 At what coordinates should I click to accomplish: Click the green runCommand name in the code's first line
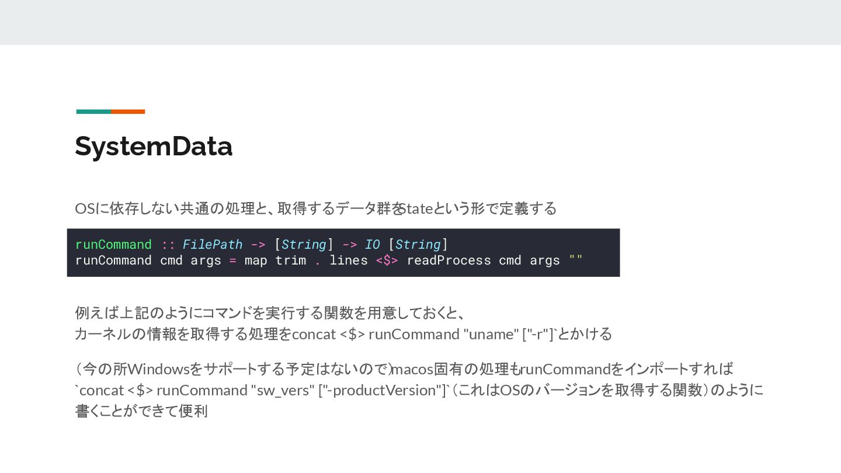113,244
